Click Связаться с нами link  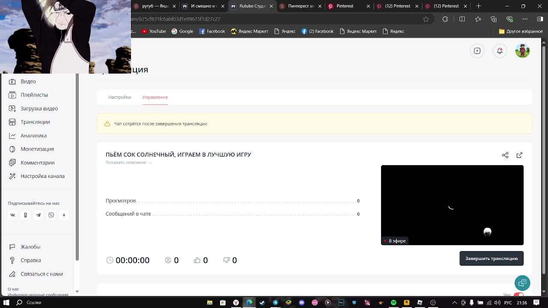click(42, 274)
